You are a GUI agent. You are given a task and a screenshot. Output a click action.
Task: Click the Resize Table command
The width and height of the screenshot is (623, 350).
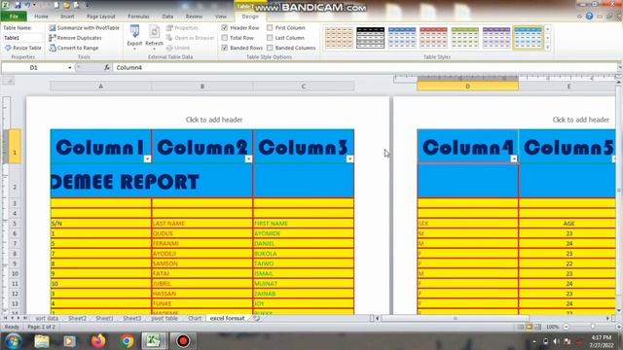[x=22, y=48]
